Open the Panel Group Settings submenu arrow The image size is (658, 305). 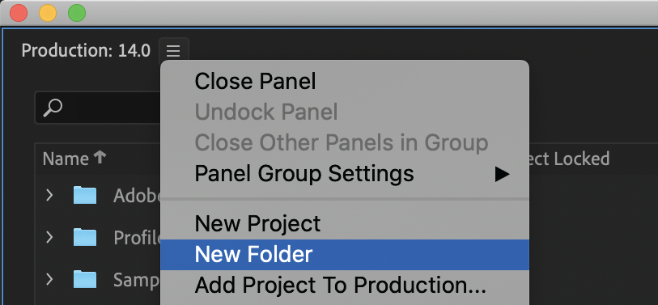tap(502, 174)
